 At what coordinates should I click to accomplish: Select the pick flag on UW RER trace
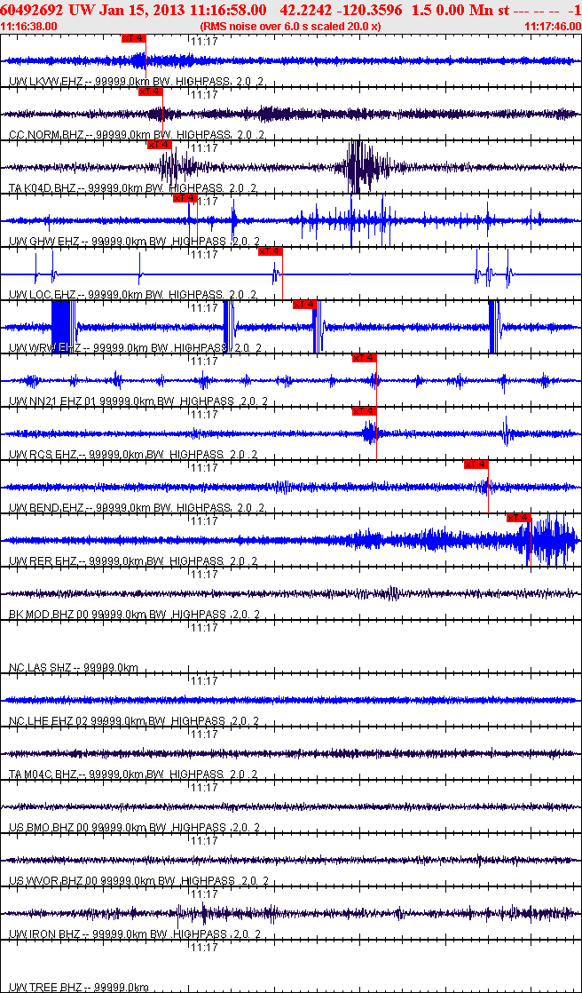519,518
